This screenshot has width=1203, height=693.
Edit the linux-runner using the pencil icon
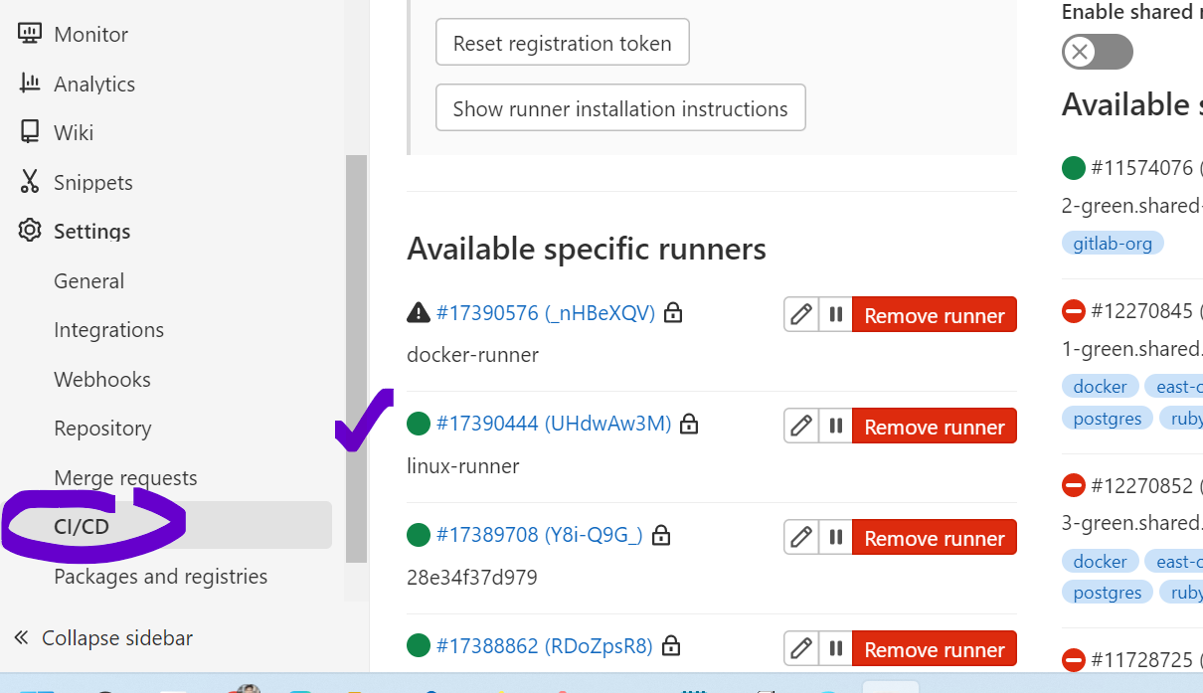800,426
